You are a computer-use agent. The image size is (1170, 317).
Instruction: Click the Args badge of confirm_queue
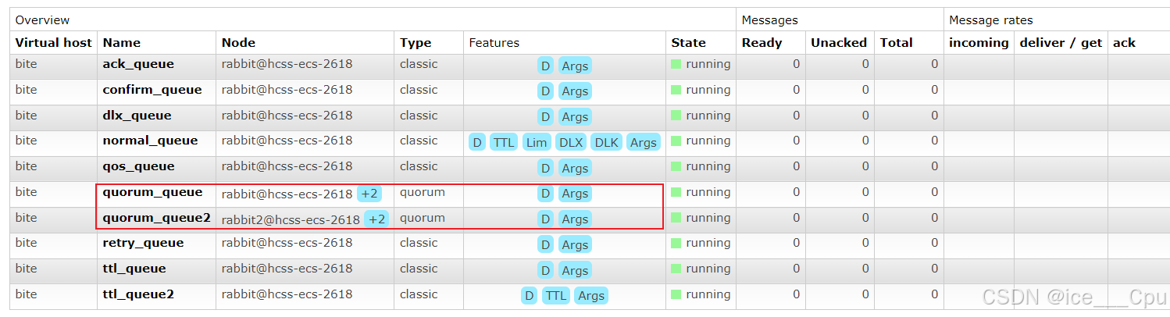[x=575, y=91]
